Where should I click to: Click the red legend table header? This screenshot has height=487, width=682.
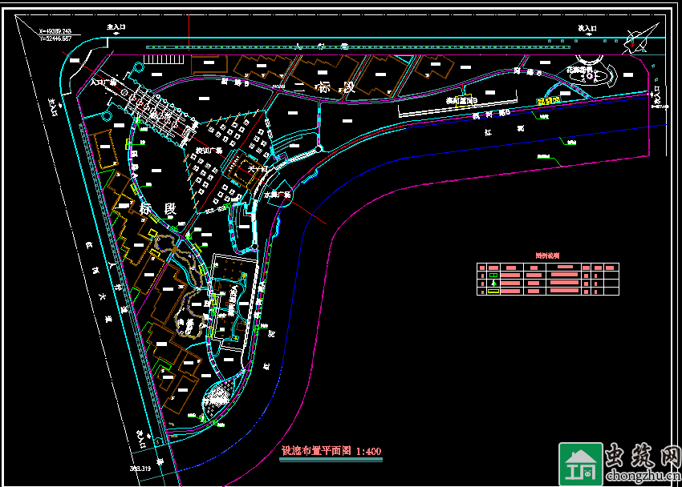548,256
